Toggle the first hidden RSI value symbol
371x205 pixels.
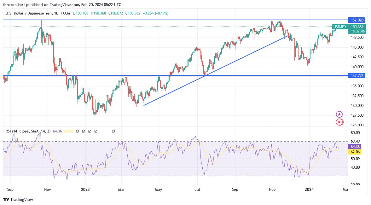click(78, 131)
